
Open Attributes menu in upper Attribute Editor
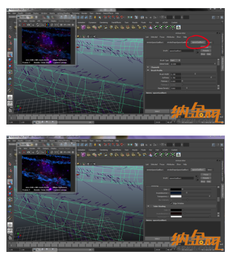(170, 37)
